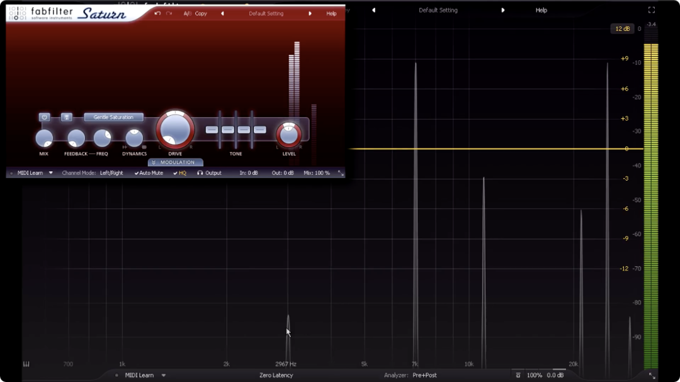Click the -3.4 peak level readout
This screenshot has width=680, height=382.
tap(652, 25)
